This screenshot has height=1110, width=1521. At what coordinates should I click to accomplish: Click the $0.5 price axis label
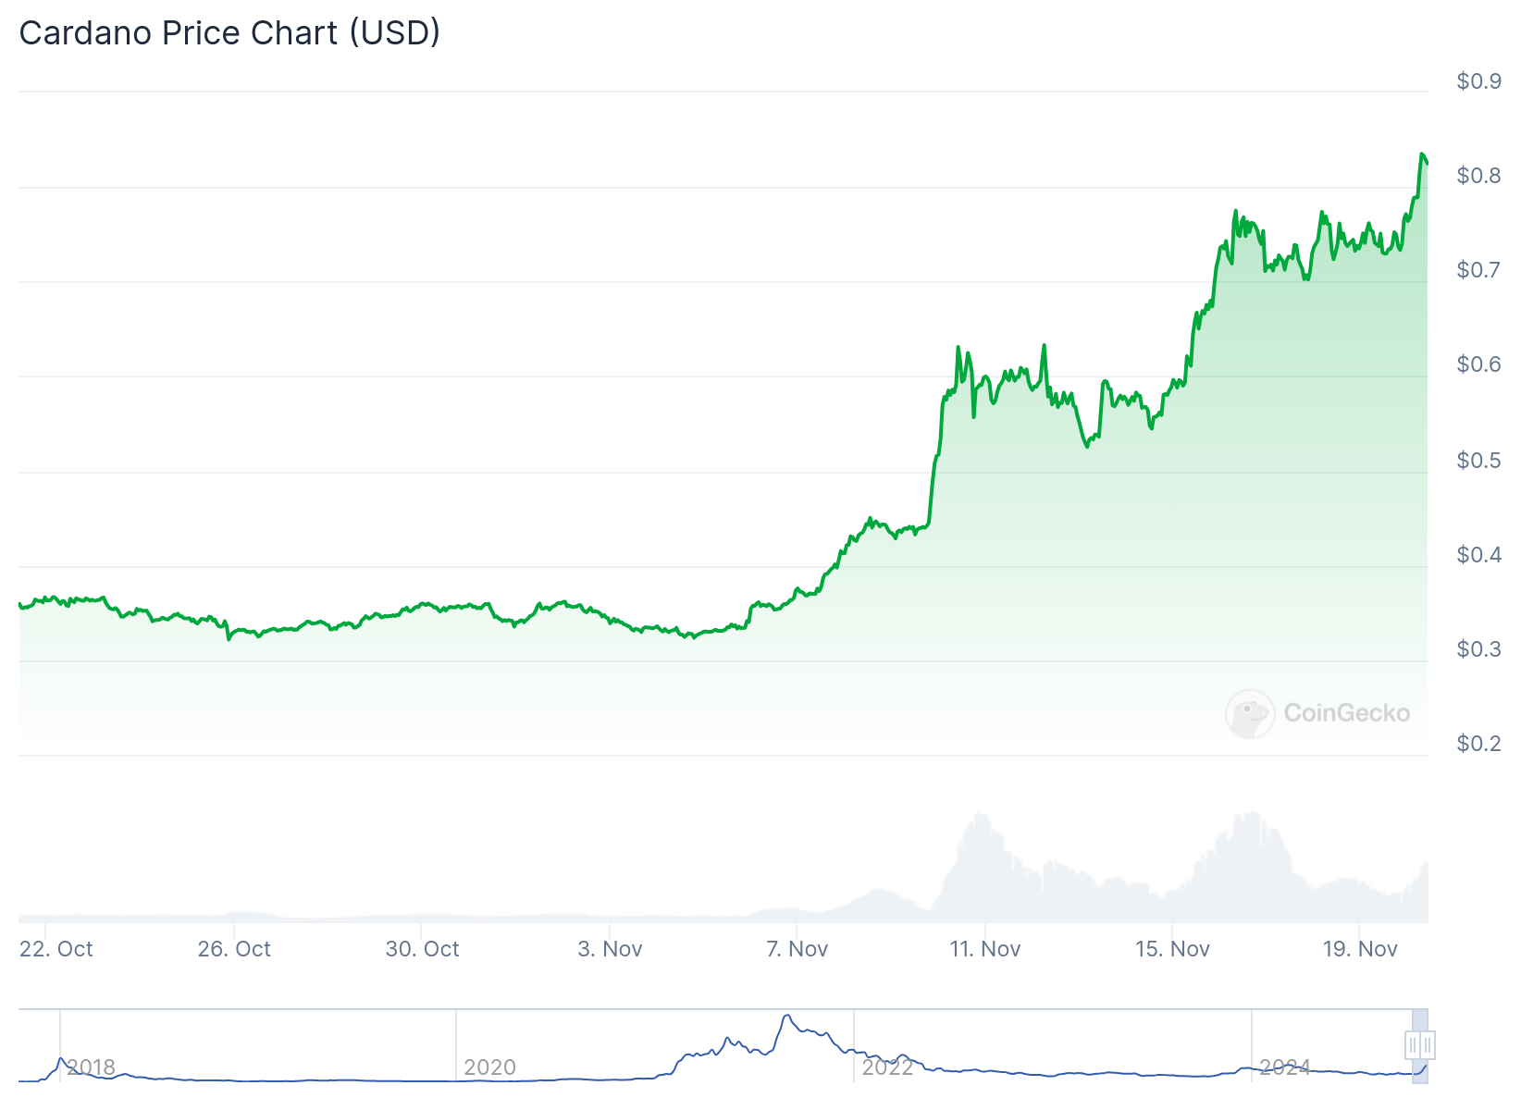pos(1478,461)
